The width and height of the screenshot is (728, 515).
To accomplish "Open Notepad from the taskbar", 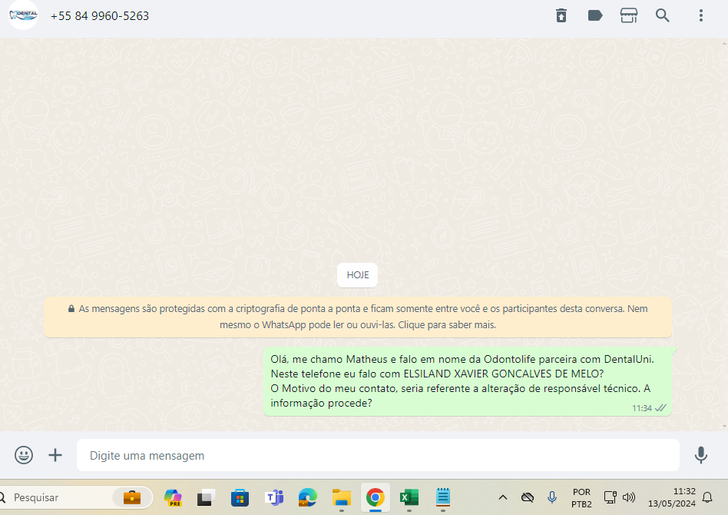I will (443, 497).
